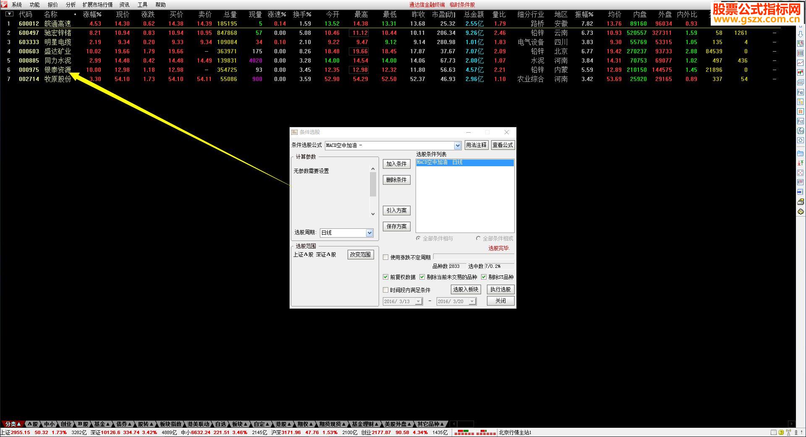The width and height of the screenshot is (806, 437).
Task: Open the 工具 menu
Action: (143, 5)
